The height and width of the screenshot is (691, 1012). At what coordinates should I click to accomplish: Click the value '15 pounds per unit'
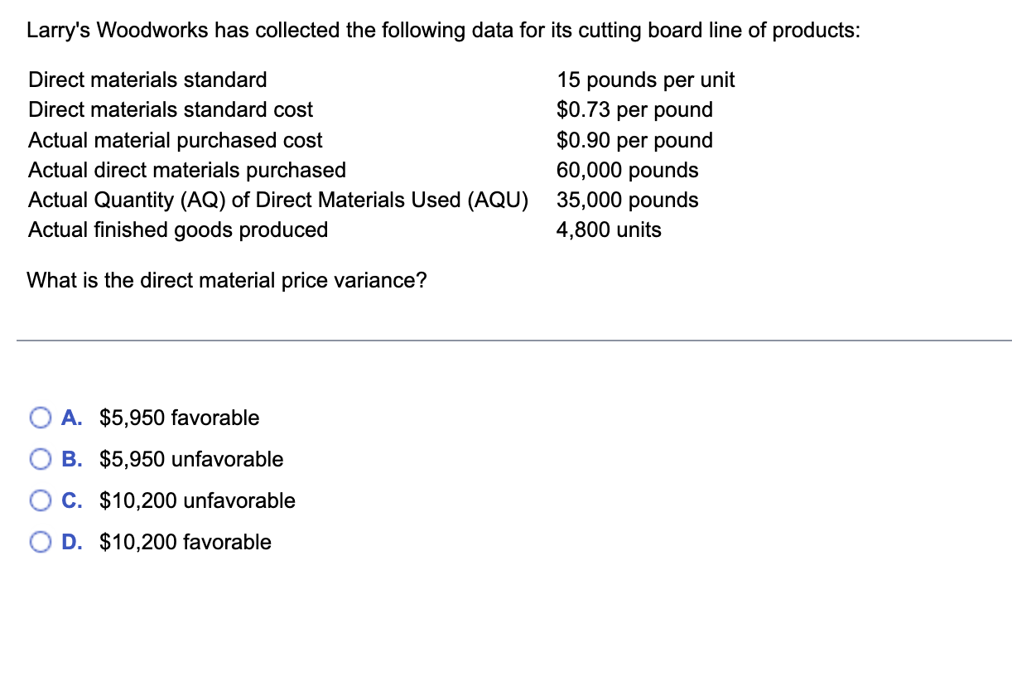click(645, 80)
